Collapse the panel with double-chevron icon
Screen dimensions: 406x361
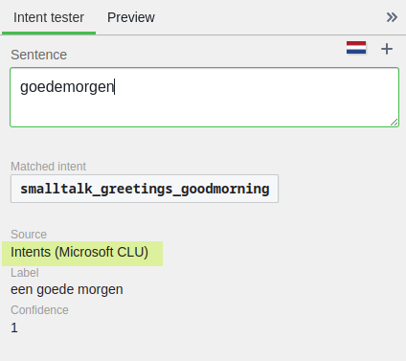tap(392, 17)
